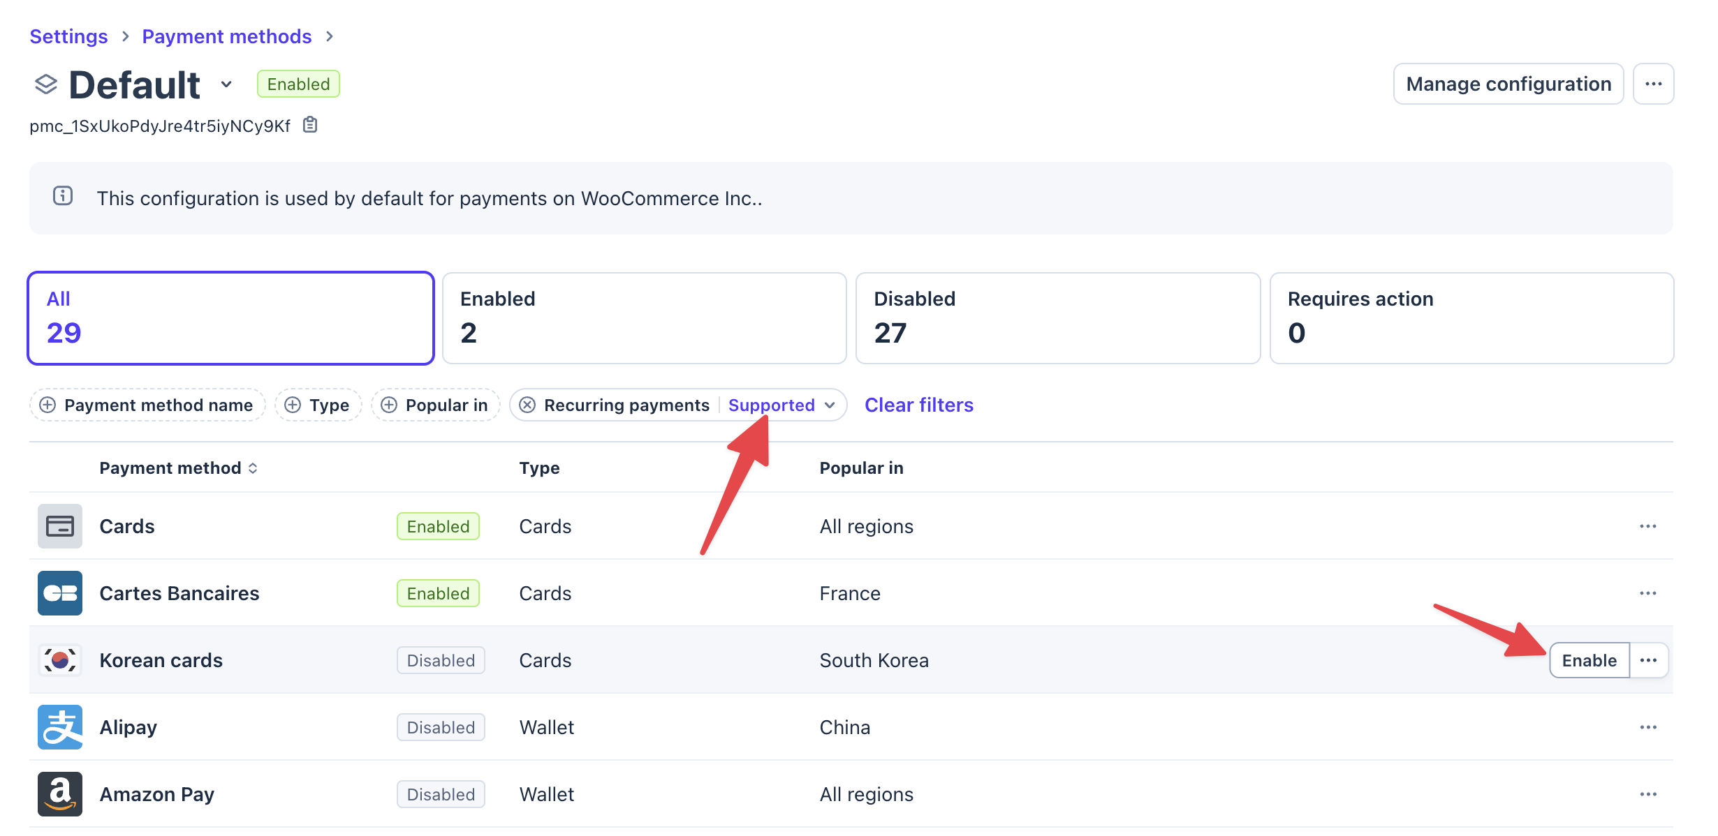Click the Clear filters link
1718x836 pixels.
(918, 405)
